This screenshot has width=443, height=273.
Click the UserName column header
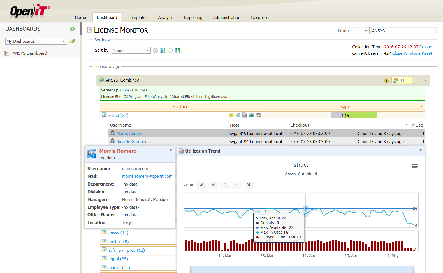[x=168, y=125]
